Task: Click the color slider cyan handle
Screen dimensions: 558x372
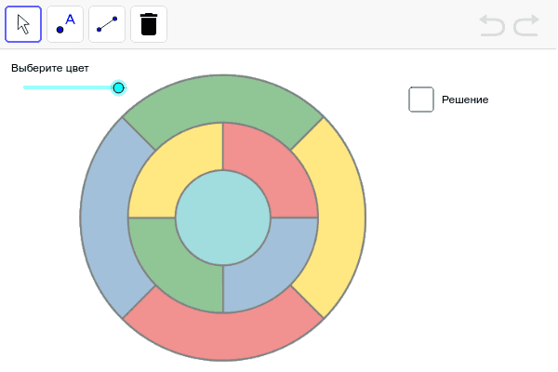Action: (x=118, y=87)
